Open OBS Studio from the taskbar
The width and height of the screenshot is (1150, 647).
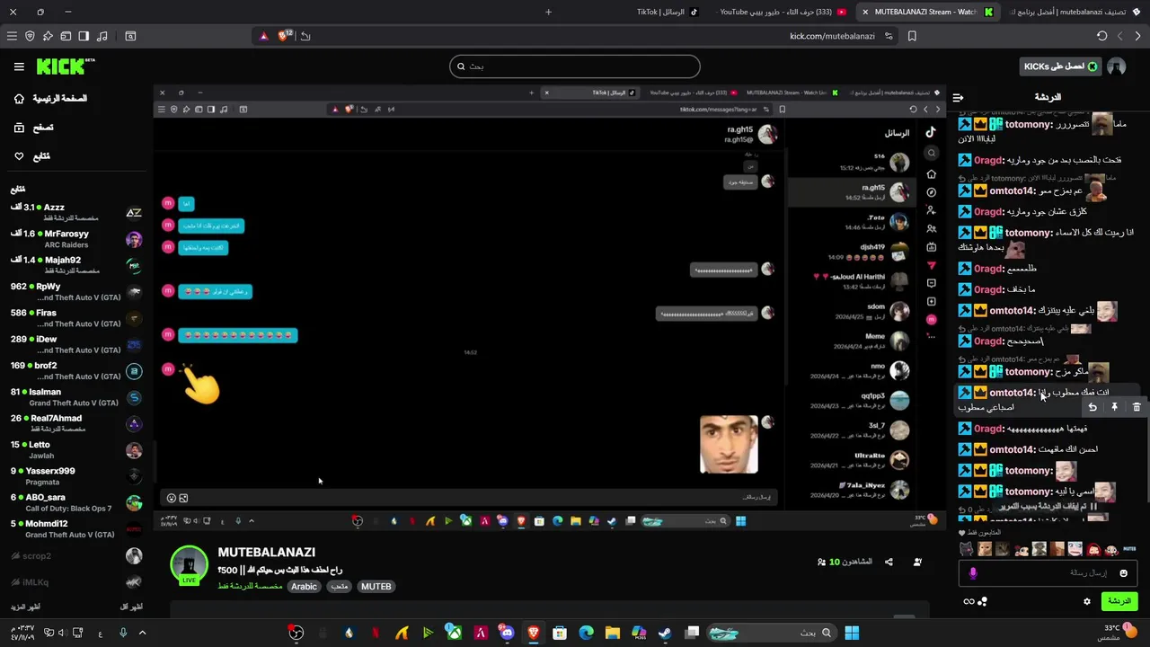[x=296, y=633]
